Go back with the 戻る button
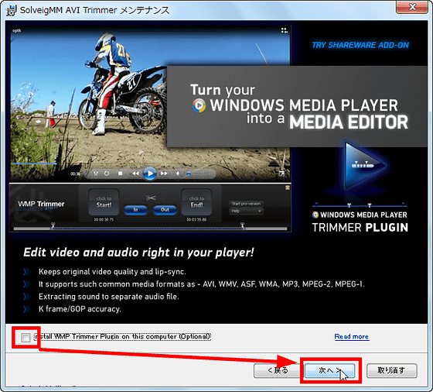The image size is (433, 392). coord(278,370)
